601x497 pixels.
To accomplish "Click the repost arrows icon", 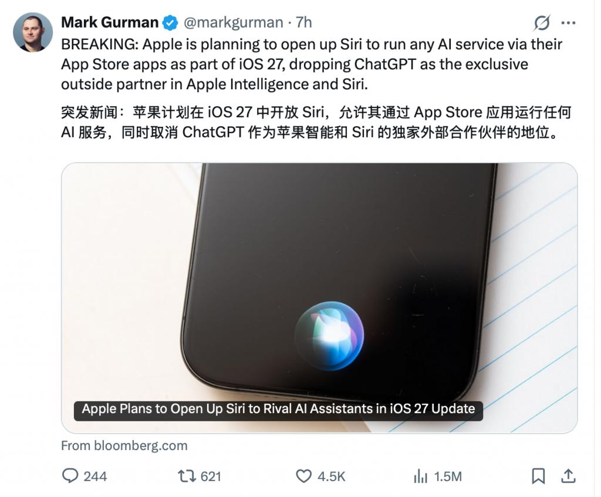I will coord(187,476).
